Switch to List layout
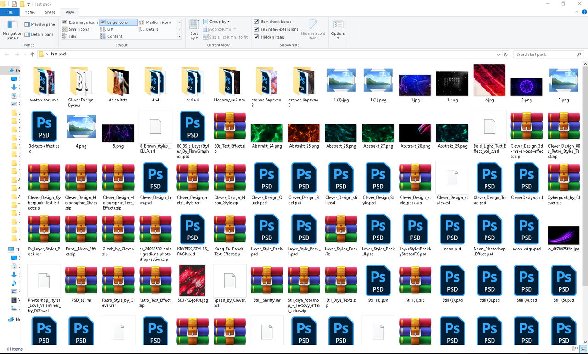The width and height of the screenshot is (588, 354). click(107, 29)
